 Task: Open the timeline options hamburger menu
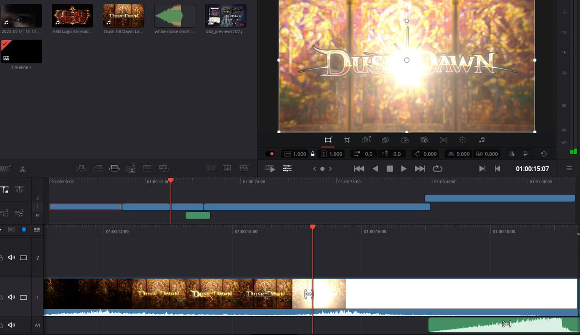569,168
